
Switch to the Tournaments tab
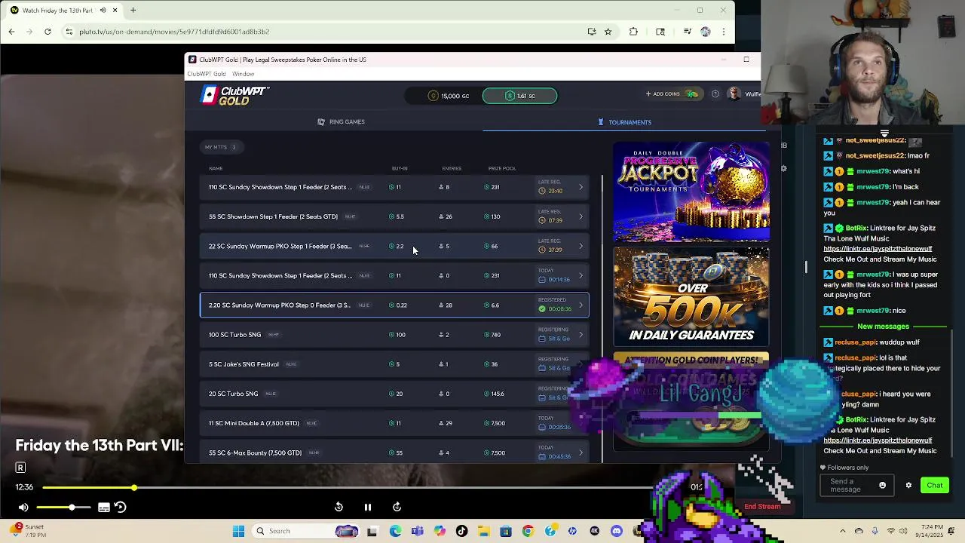[624, 122]
